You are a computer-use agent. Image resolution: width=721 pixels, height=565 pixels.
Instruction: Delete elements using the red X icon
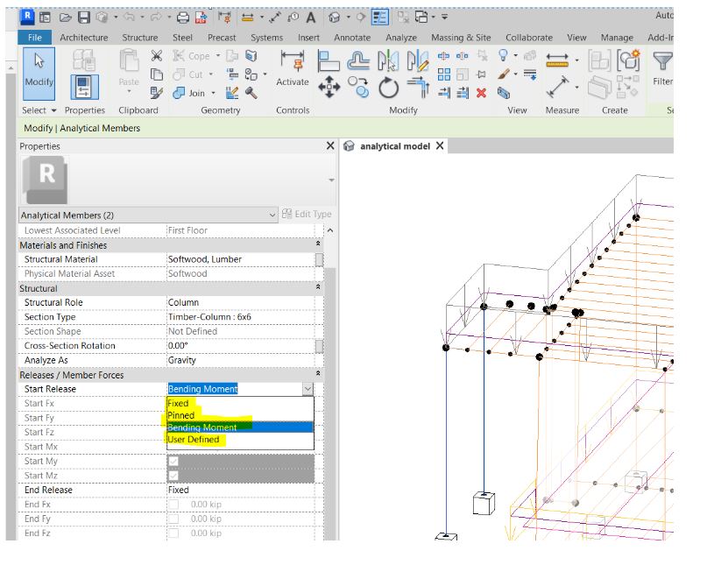point(481,93)
